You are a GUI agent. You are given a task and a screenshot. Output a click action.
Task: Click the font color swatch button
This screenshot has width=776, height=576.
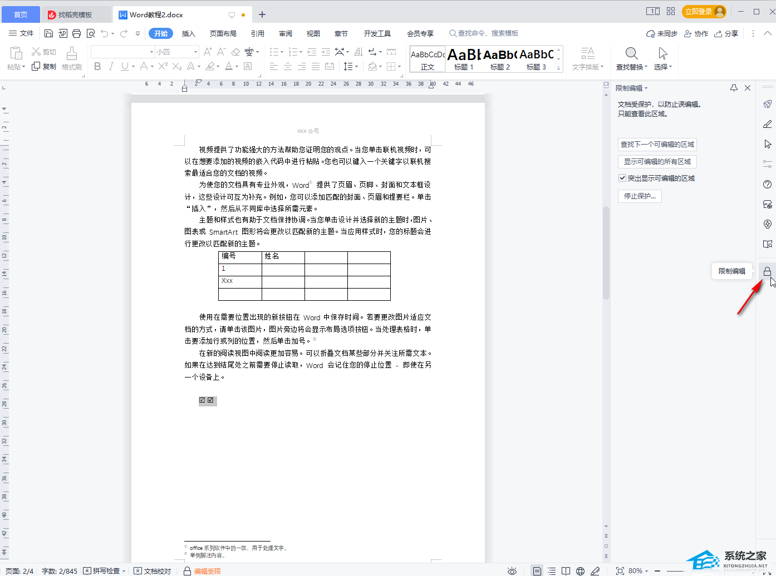pyautogui.click(x=228, y=67)
